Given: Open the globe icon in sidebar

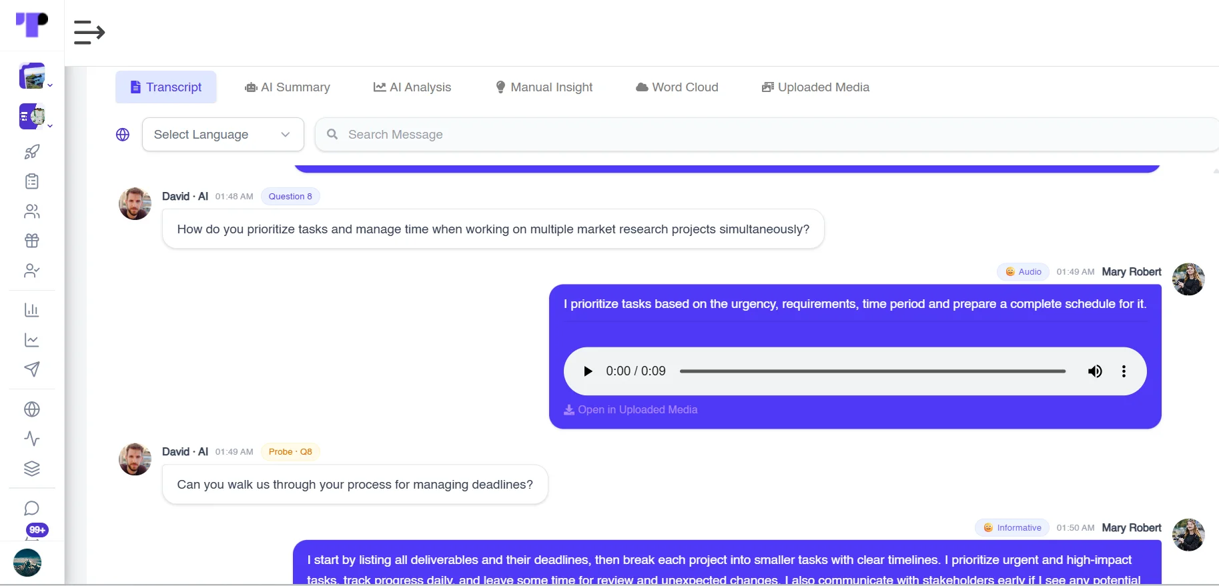Looking at the screenshot, I should pos(32,409).
